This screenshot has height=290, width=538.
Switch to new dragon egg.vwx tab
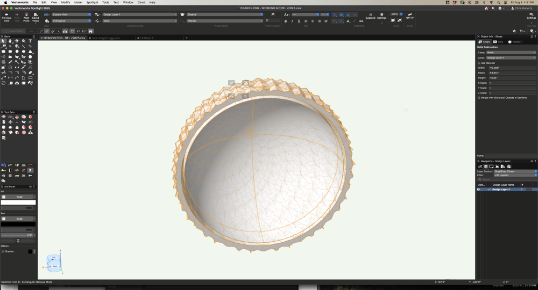106,38
